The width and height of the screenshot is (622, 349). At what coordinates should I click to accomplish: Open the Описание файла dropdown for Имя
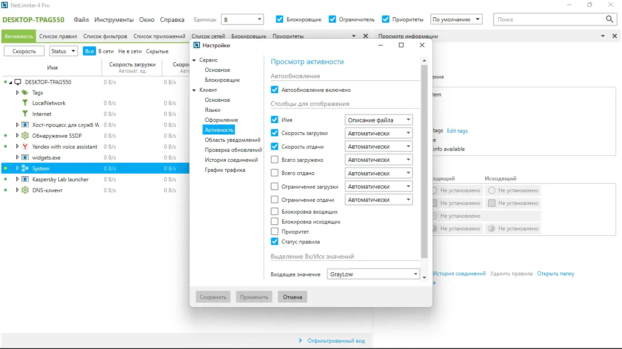379,120
